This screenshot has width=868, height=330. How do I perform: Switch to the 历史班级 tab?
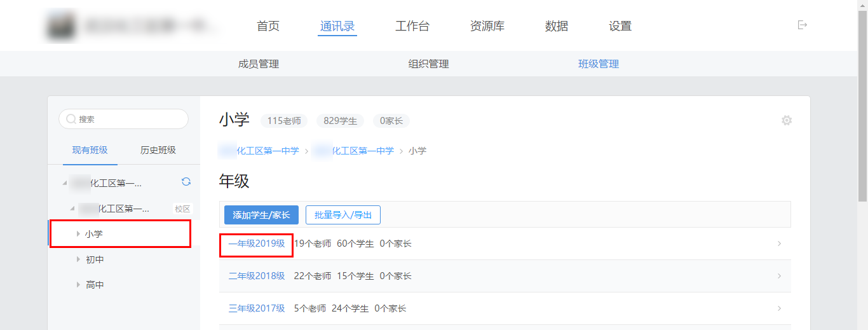pos(158,150)
